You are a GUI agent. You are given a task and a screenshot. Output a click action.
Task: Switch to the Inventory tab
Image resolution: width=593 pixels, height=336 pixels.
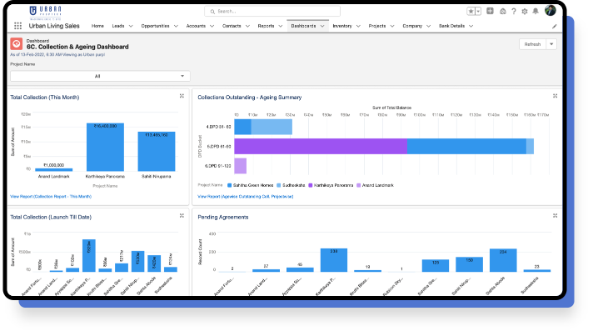pos(341,26)
